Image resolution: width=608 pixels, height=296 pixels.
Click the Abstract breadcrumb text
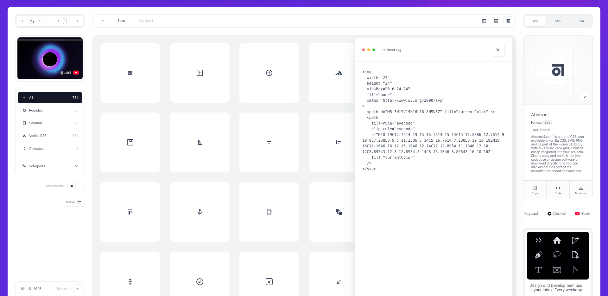[146, 21]
